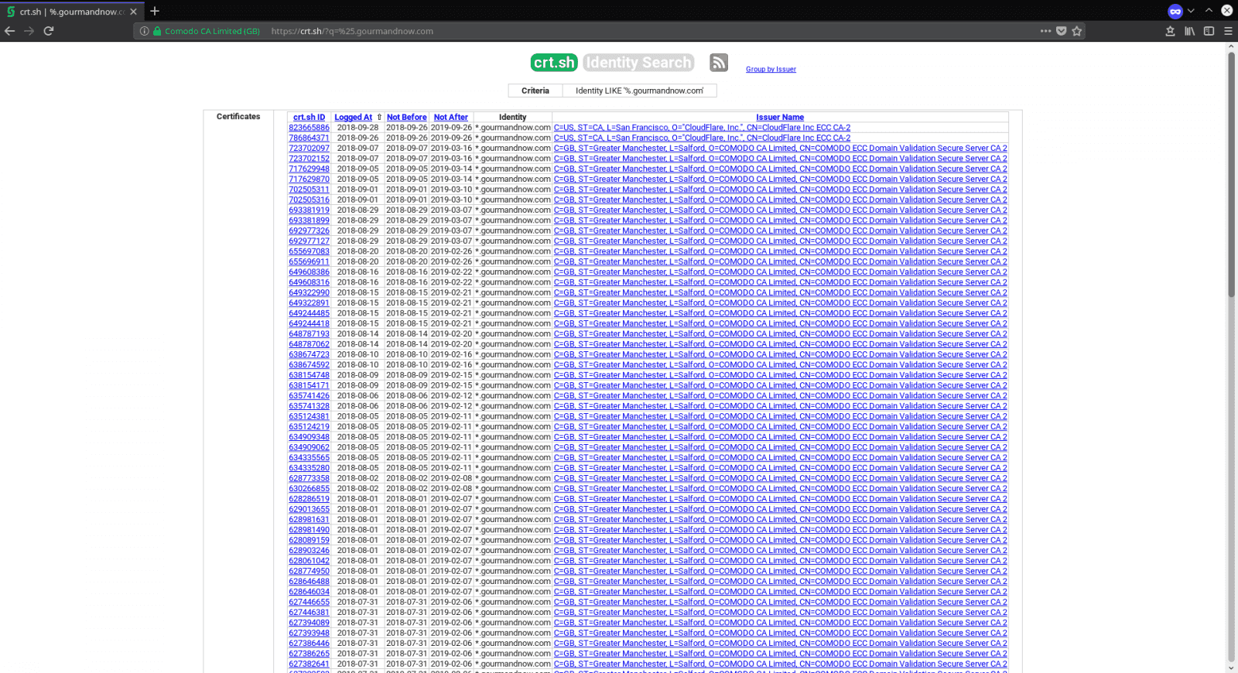Open the Firefox hamburger menu
Image resolution: width=1238 pixels, height=673 pixels.
point(1228,31)
